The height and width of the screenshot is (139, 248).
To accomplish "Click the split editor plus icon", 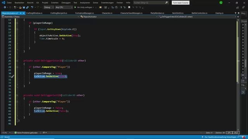I will click(x=238, y=17).
